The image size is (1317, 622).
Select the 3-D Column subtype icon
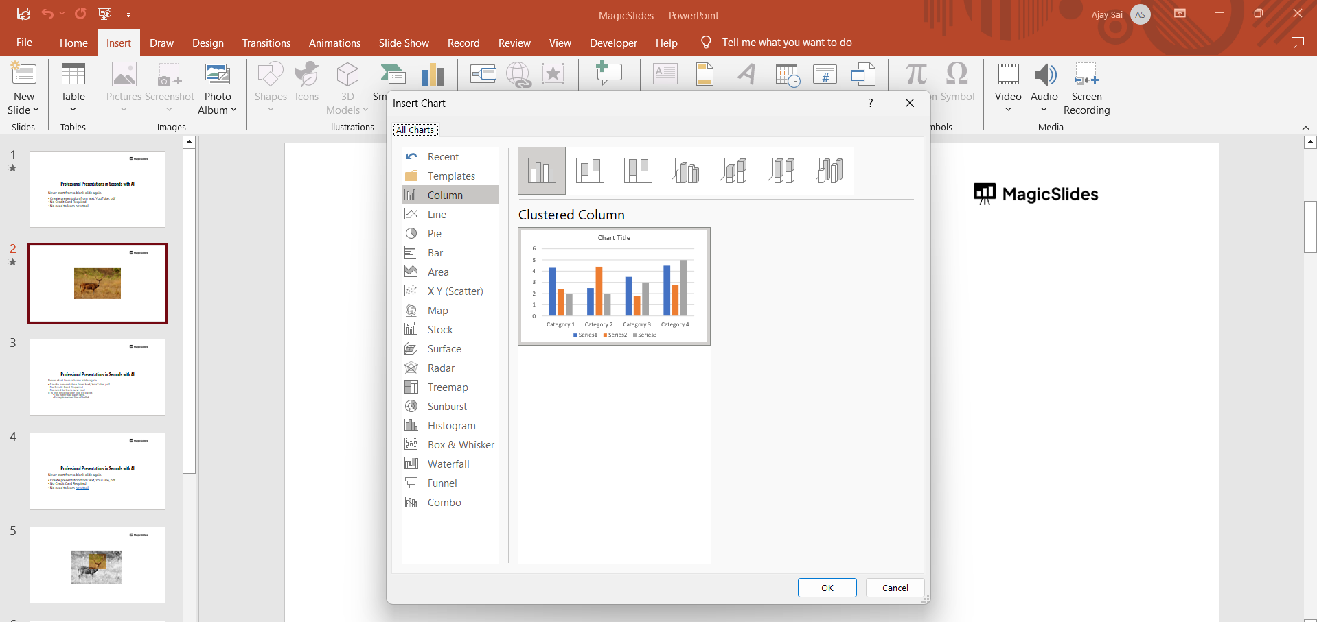point(830,171)
